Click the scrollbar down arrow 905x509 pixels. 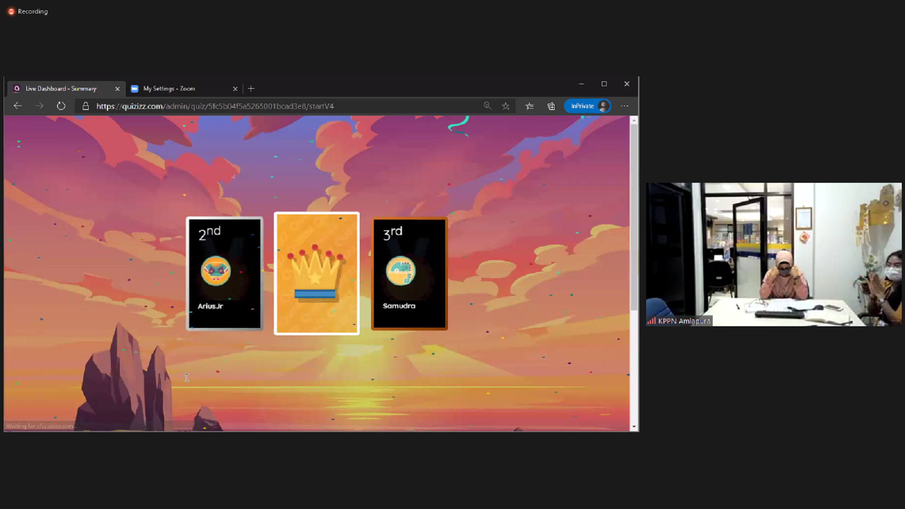(634, 427)
